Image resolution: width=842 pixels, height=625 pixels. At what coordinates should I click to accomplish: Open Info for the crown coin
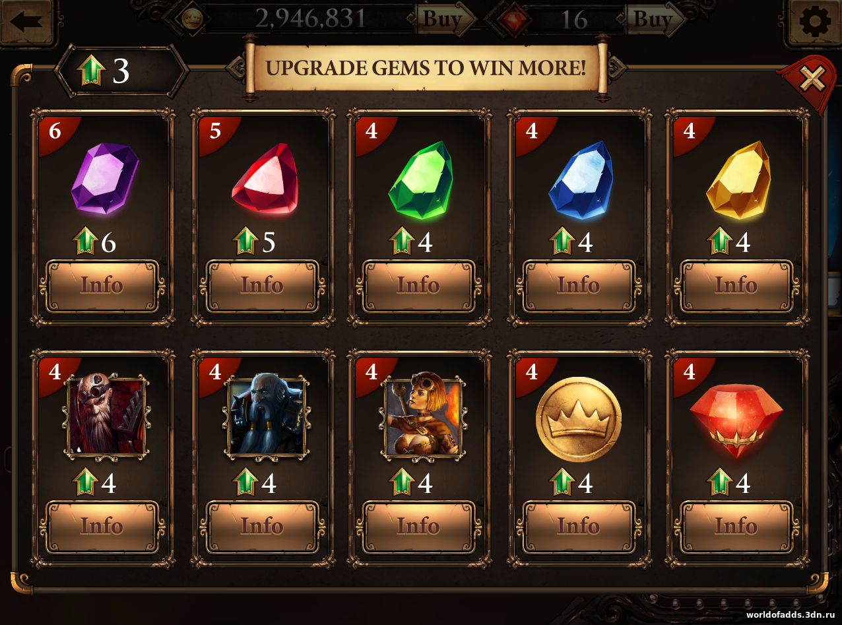point(579,527)
